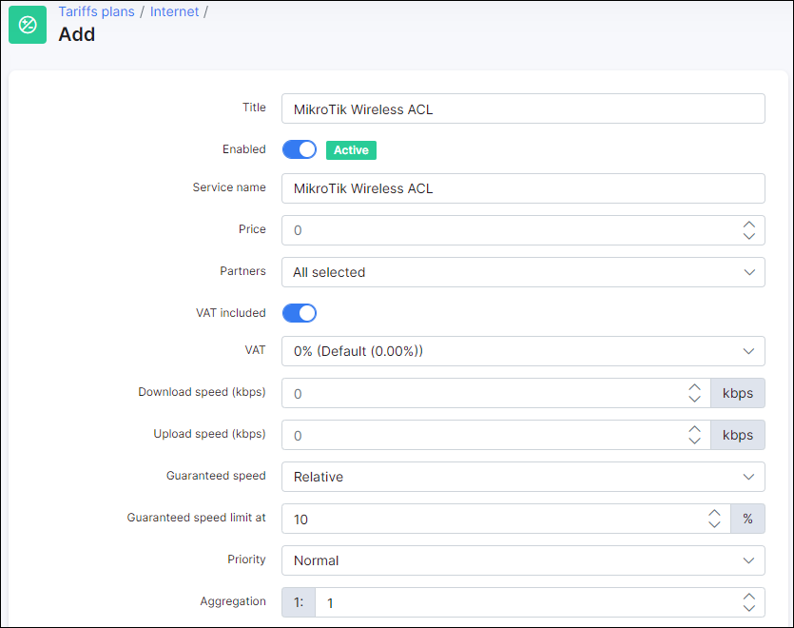Click the Aggregation label

point(233,601)
